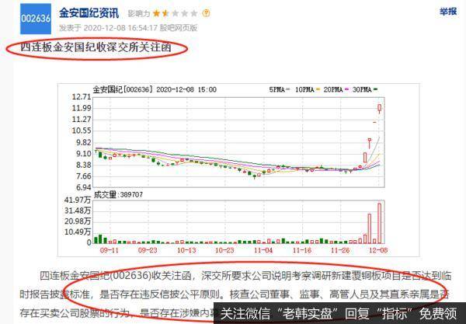Click the 5PMA legend entry
The image size is (466, 324).
[279, 89]
